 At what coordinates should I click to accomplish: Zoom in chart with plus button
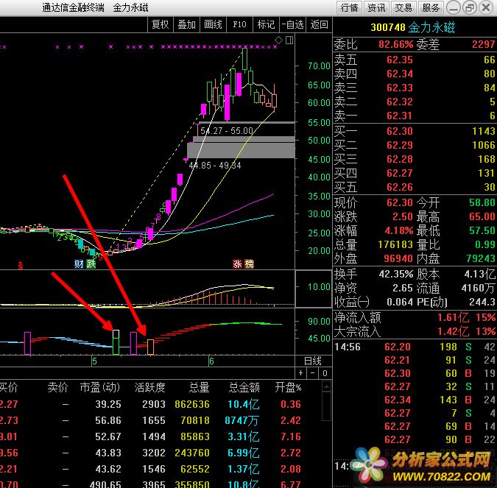pos(300,373)
